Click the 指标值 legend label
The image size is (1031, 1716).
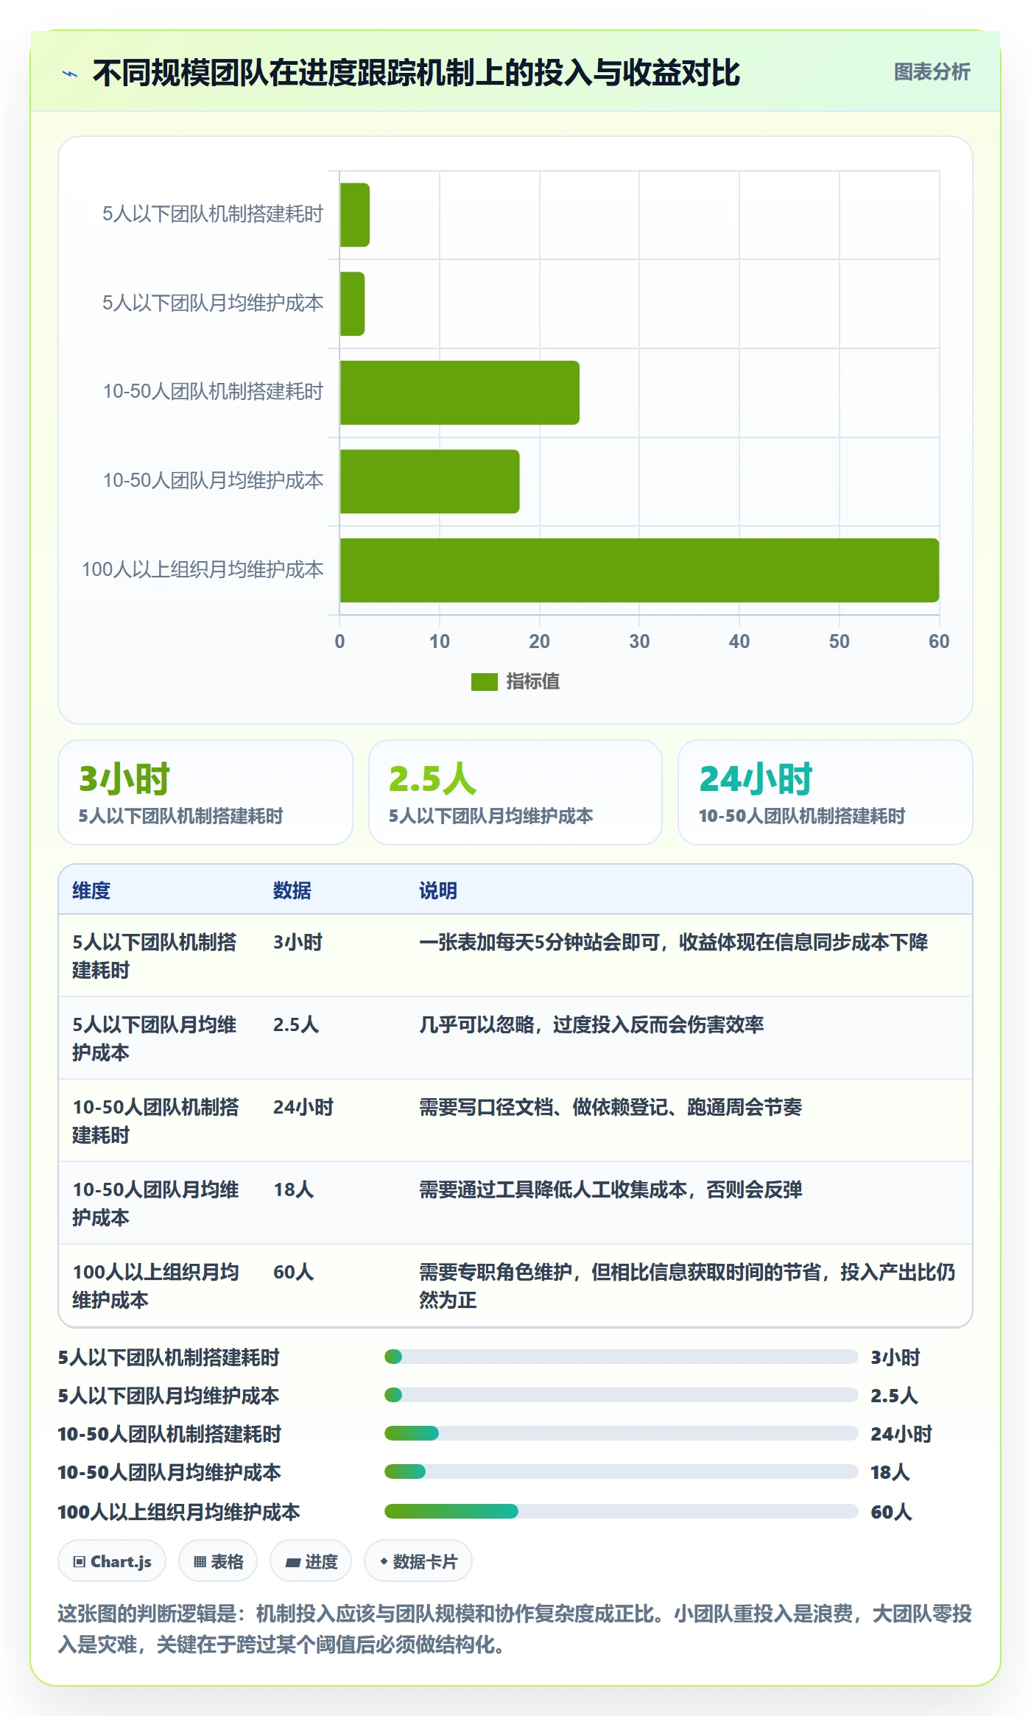coord(532,682)
